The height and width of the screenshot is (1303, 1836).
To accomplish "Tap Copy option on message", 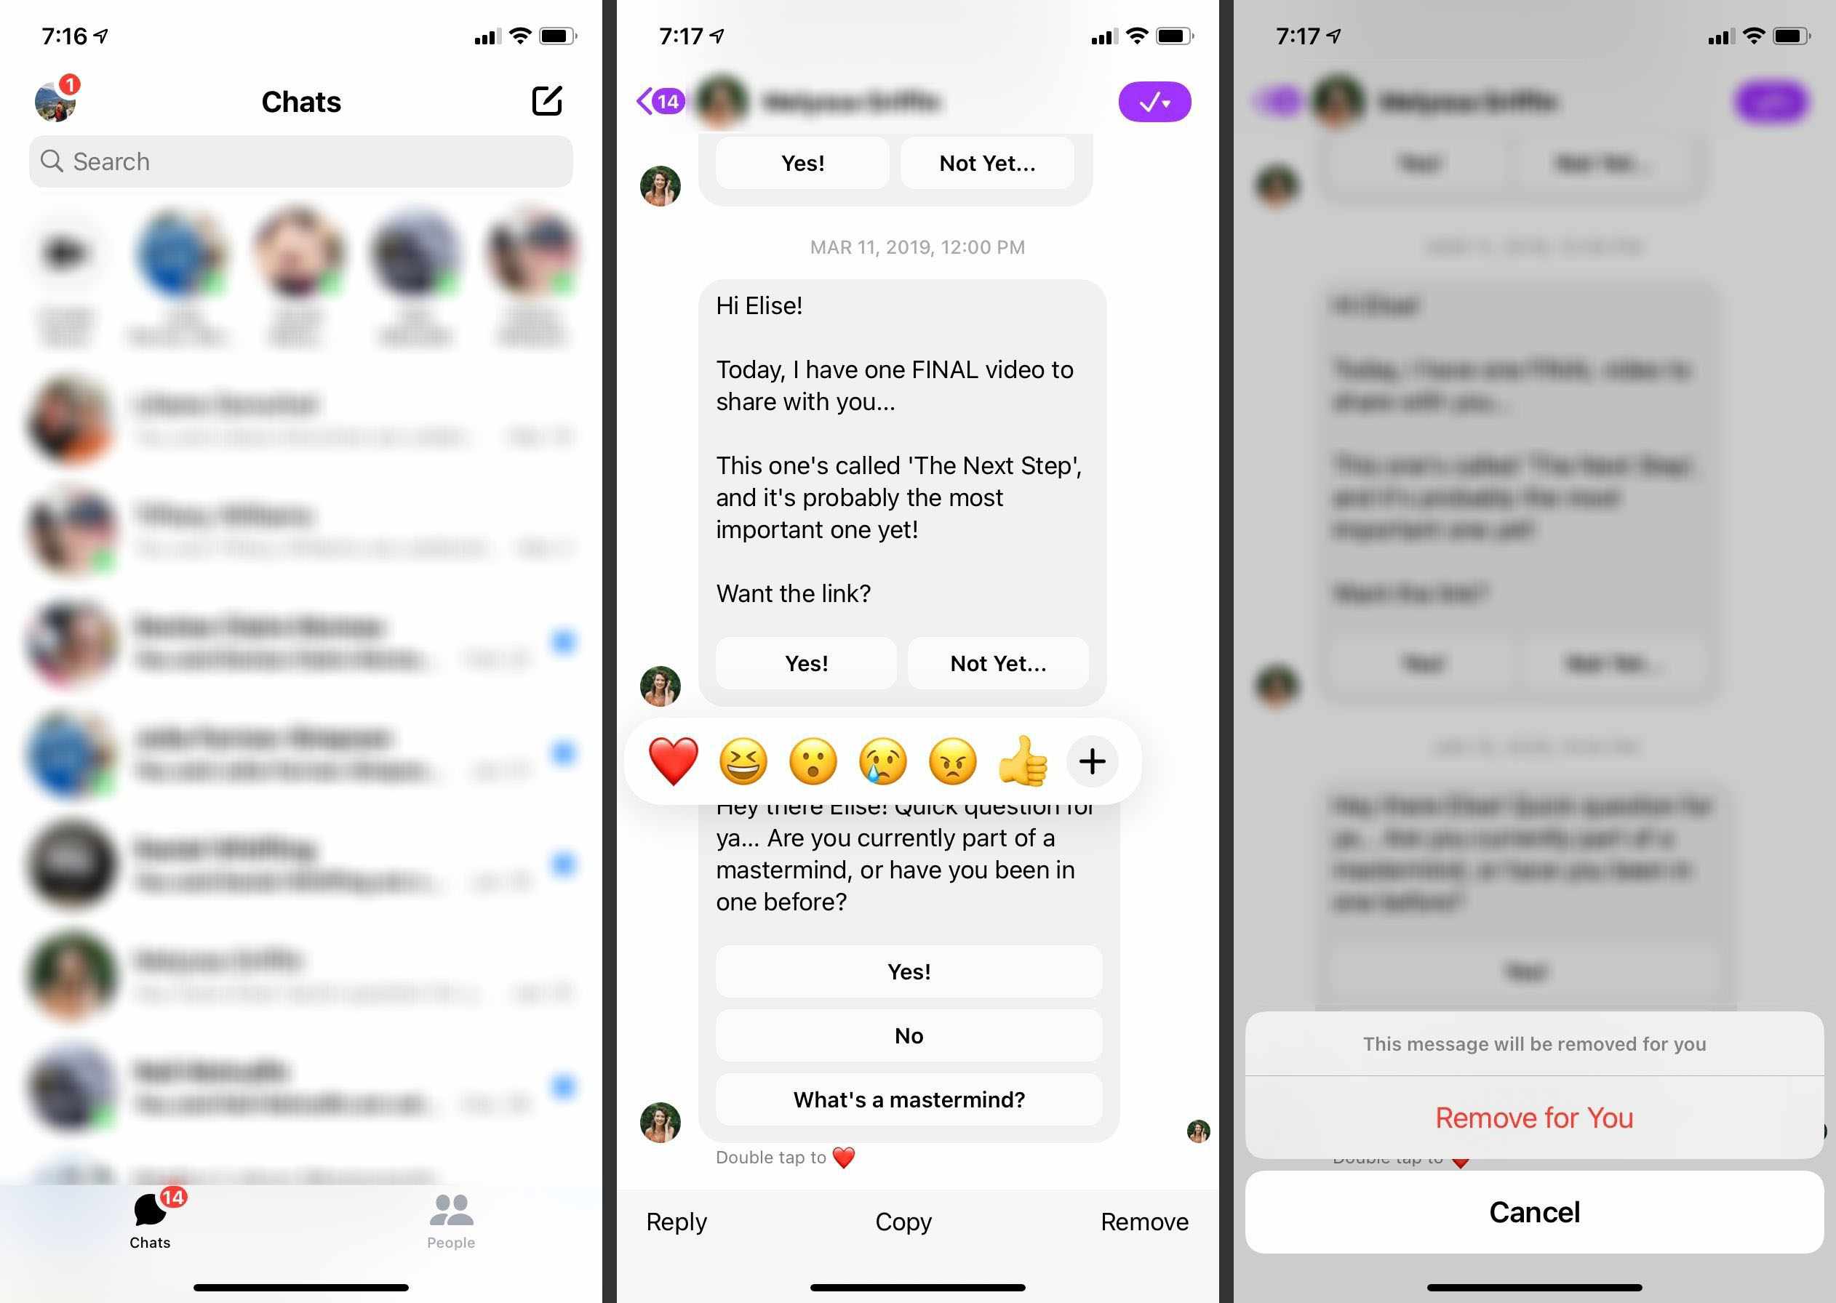I will pyautogui.click(x=904, y=1222).
